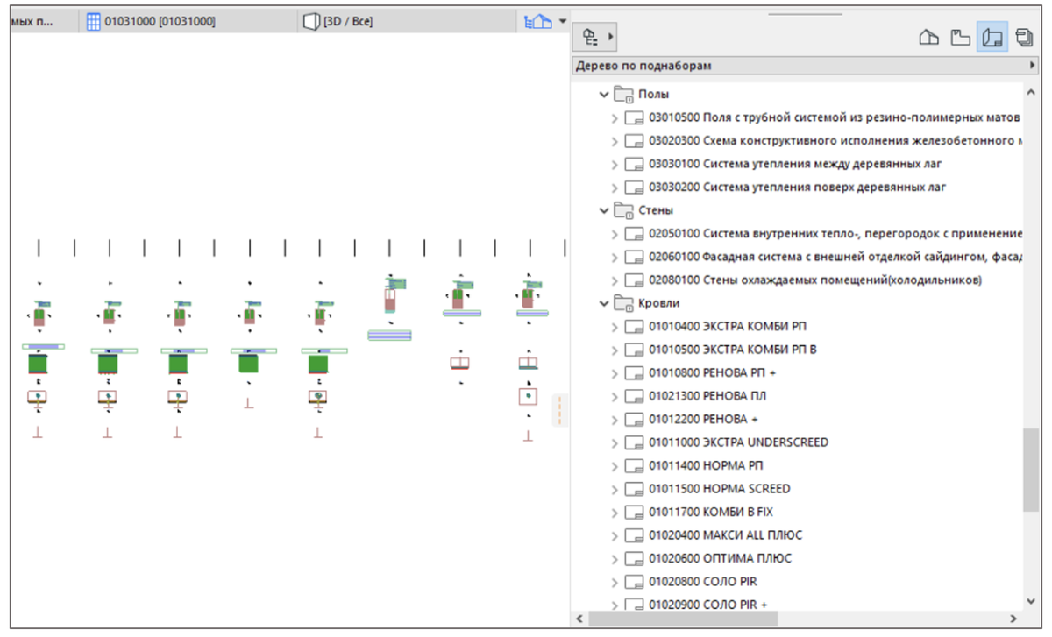Viewport: 1052px width, 637px height.
Task: Click layout icon of 01020600 ОПТИМА ПЛЮС
Action: [635, 558]
